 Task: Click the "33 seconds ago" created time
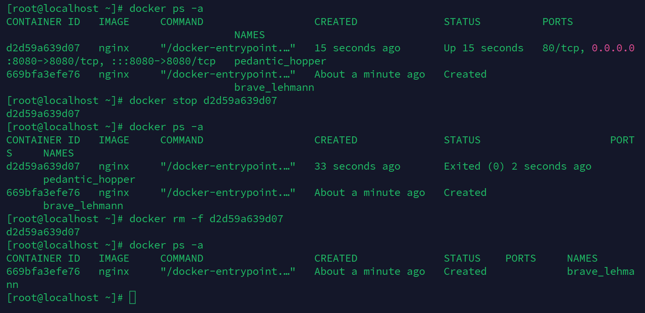point(357,166)
